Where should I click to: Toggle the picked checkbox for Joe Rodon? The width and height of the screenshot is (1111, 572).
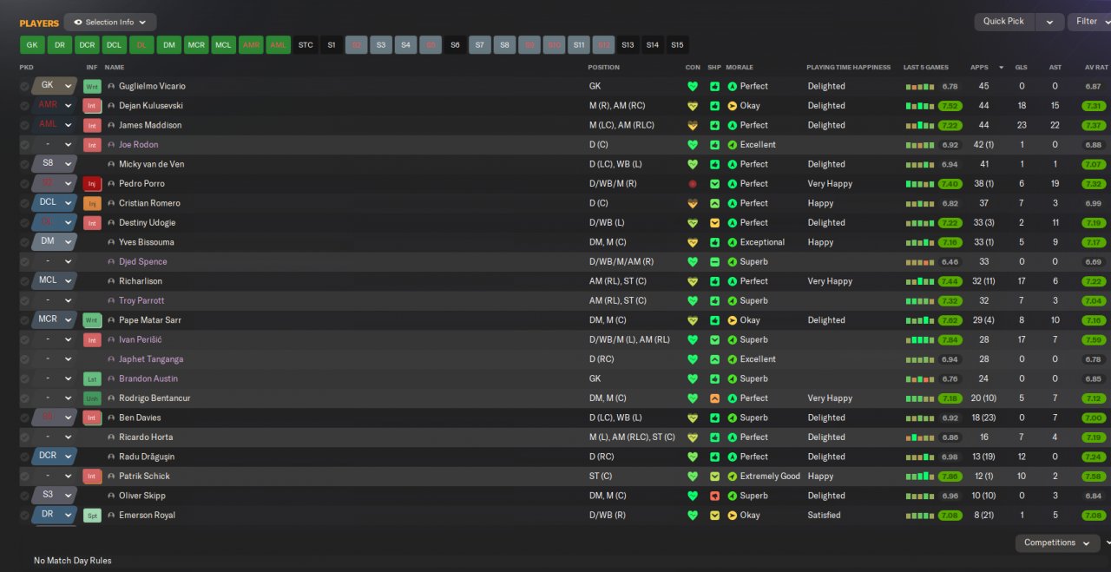click(x=24, y=145)
